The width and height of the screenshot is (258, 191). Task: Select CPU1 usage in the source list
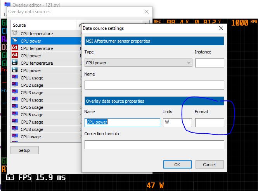click(46, 78)
